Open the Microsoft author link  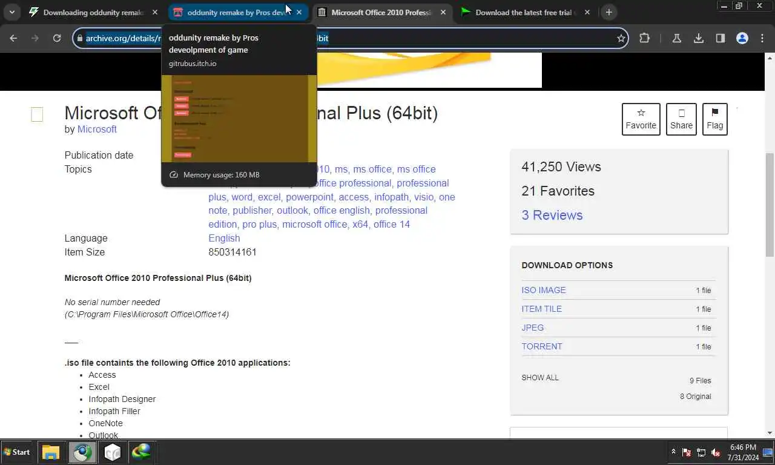click(x=97, y=129)
